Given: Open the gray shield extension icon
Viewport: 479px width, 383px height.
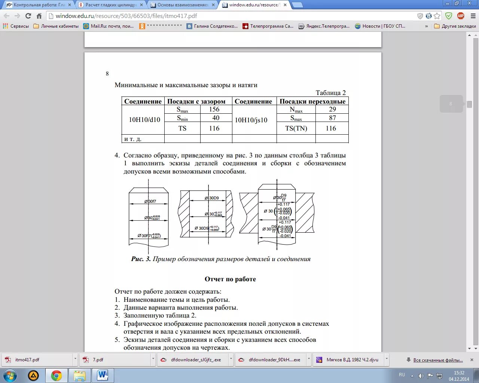Looking at the screenshot, I should click(x=420, y=16).
